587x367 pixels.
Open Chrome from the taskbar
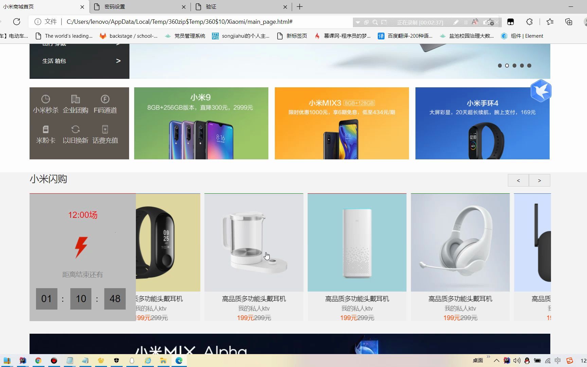(38, 361)
